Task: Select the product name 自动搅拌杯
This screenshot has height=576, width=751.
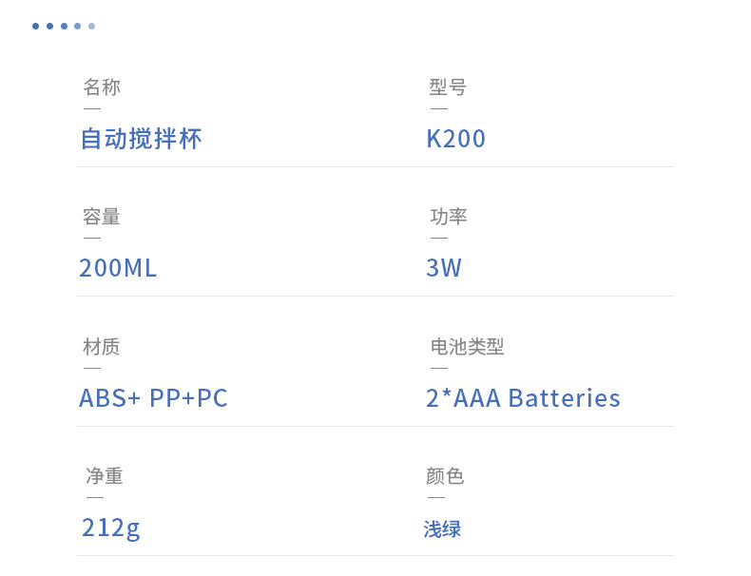Action: pos(142,139)
